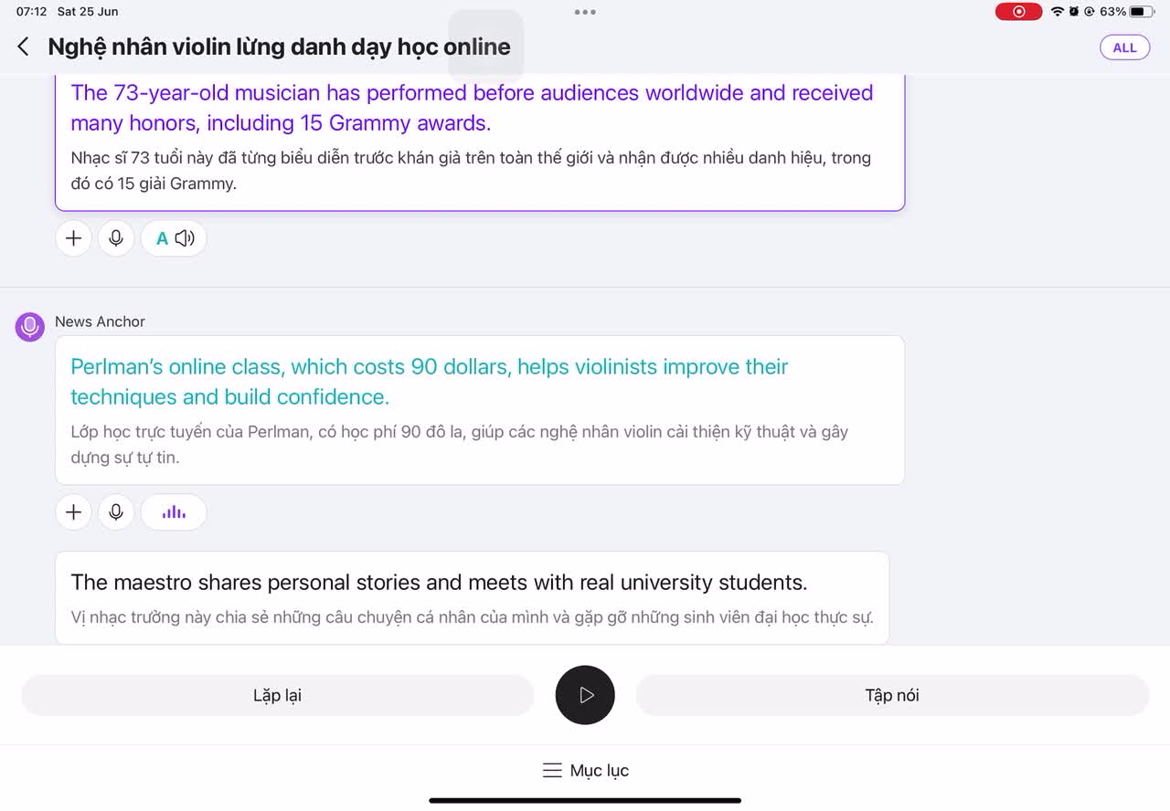Tap the Tập nói speaking practice button

click(x=892, y=695)
